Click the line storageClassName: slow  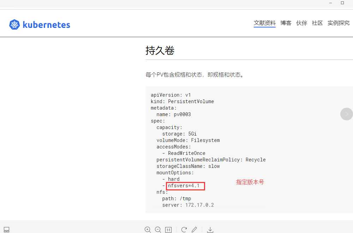[188, 166]
